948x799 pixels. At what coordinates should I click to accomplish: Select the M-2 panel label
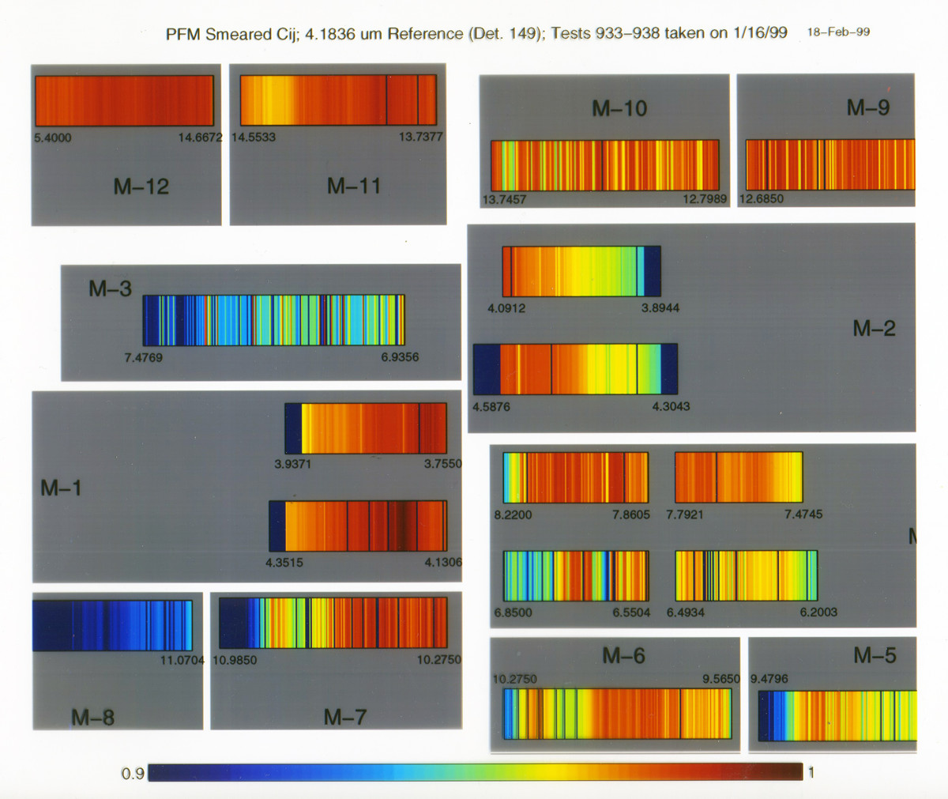click(874, 329)
